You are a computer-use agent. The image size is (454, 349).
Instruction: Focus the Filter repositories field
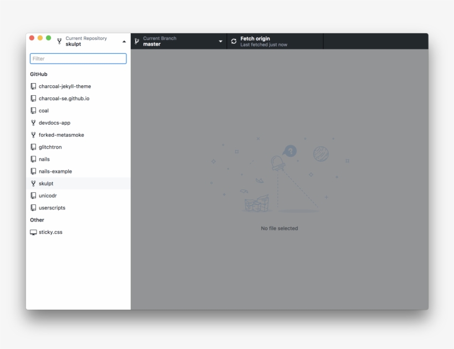pos(78,59)
